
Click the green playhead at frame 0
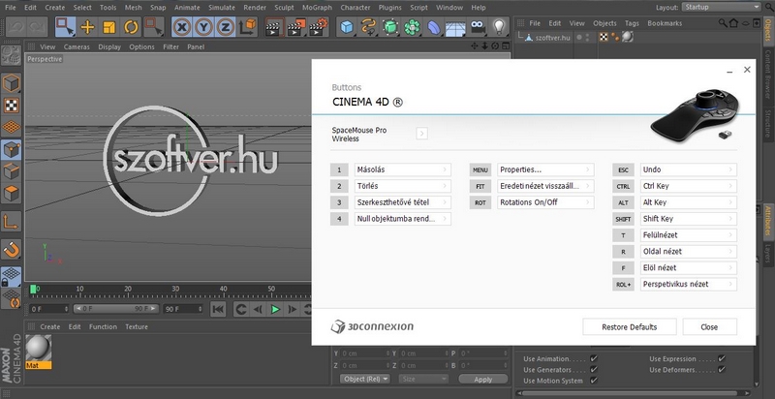click(x=33, y=289)
